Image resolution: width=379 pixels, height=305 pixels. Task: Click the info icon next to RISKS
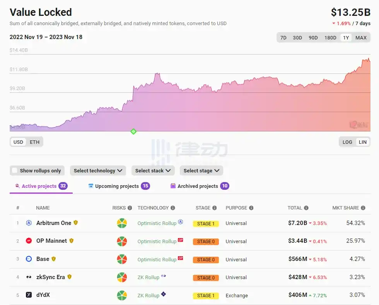pos(130,208)
